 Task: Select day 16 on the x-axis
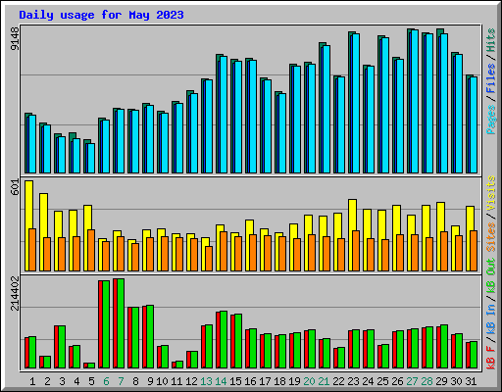tap(250, 381)
